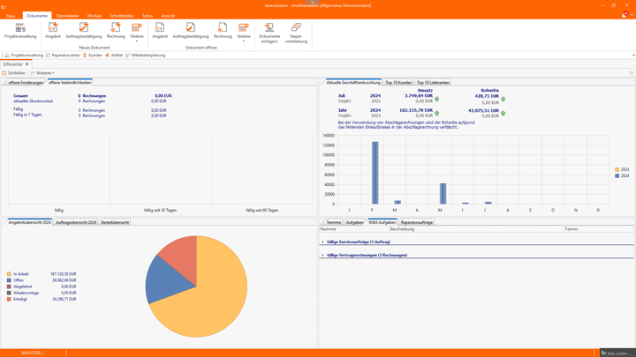Create a new Angebot document
This screenshot has height=357, width=636.
[53, 31]
